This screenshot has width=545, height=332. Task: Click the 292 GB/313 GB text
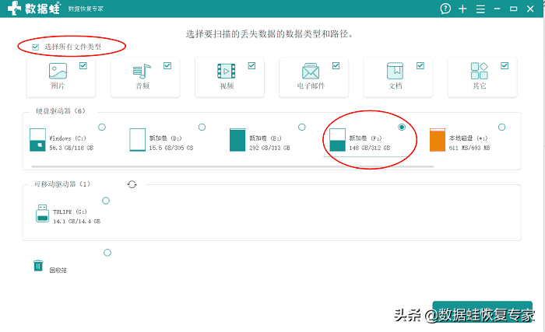click(269, 148)
